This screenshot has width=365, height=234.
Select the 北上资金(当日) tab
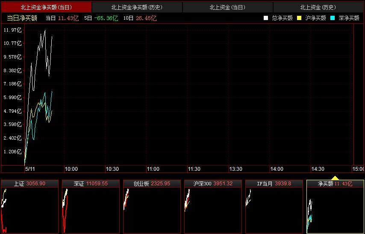click(x=227, y=7)
